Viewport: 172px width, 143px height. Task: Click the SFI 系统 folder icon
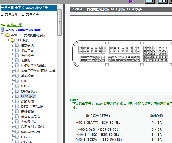point(13,40)
